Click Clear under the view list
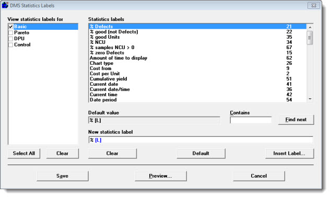This screenshot has height=197, width=330. (x=62, y=154)
